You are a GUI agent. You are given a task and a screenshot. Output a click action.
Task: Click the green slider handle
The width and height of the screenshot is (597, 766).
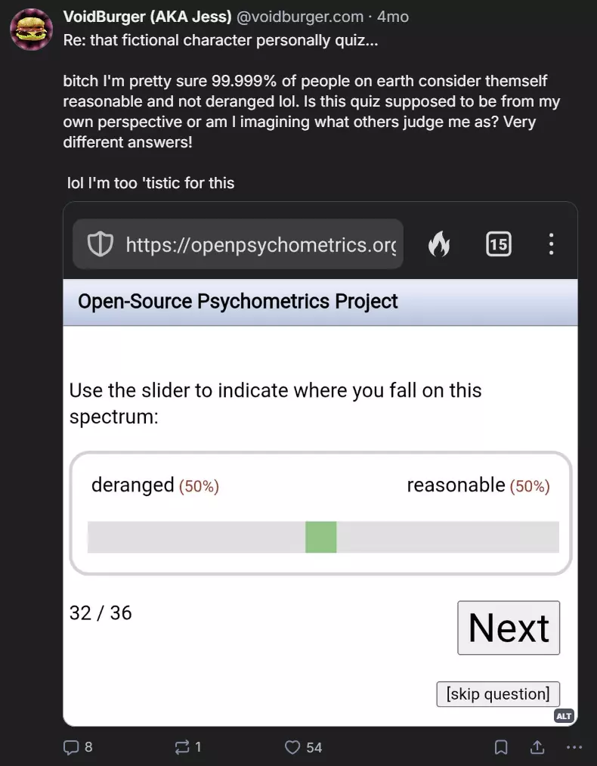320,537
